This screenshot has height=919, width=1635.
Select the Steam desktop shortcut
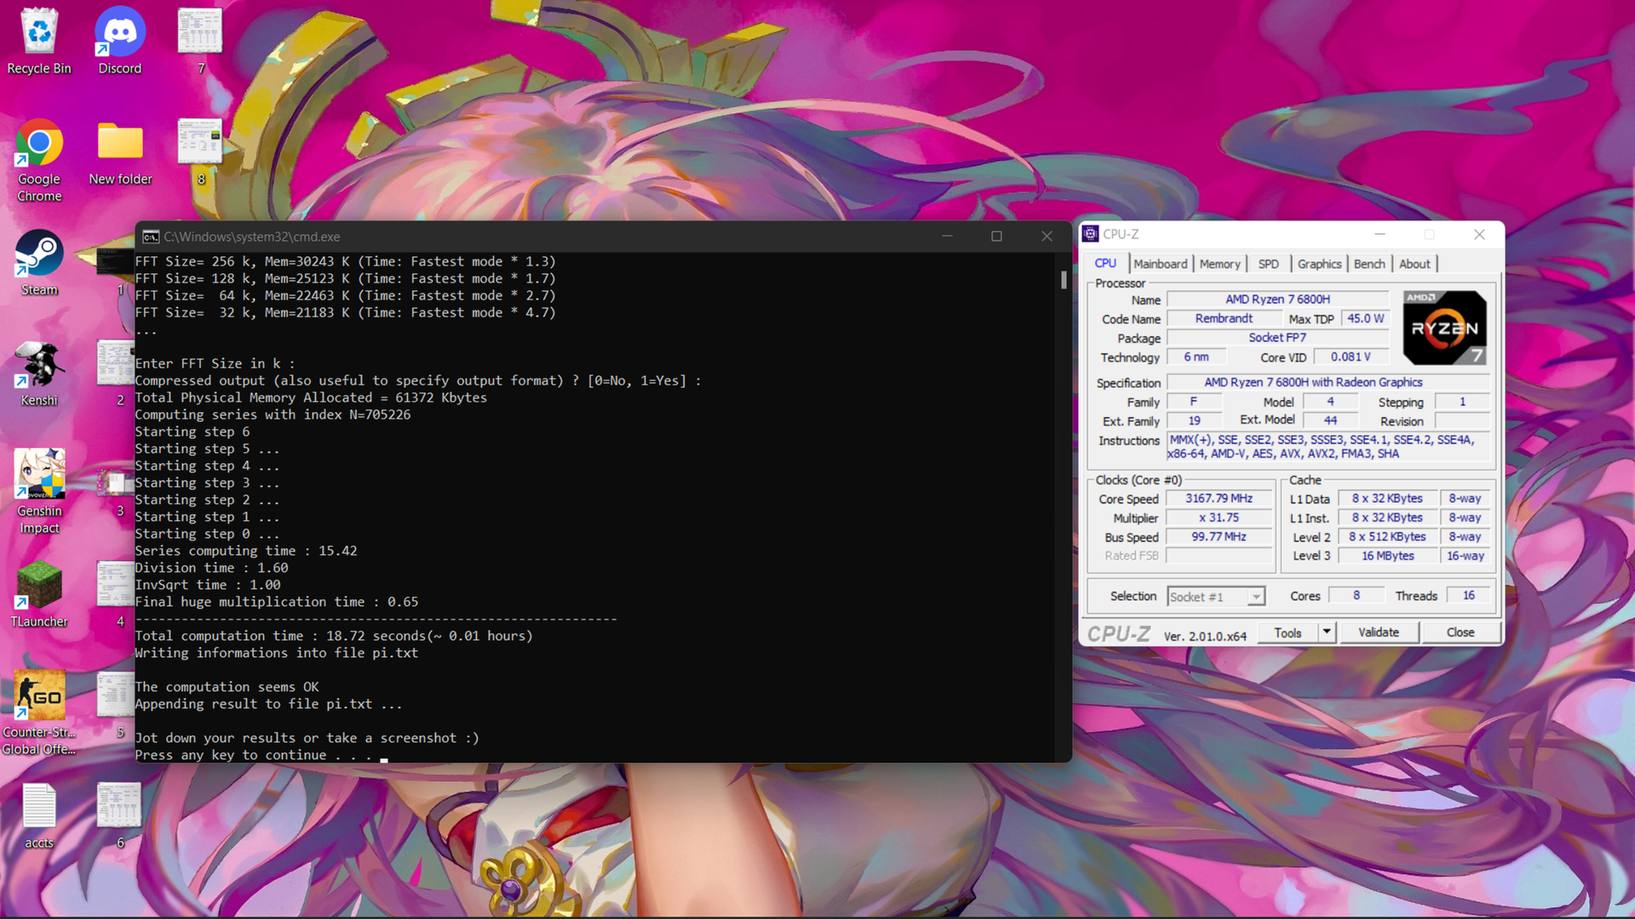39,264
